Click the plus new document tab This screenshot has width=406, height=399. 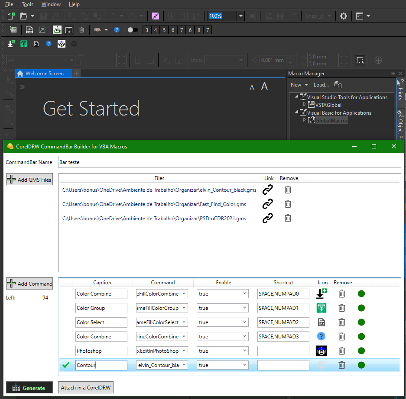[x=76, y=74]
